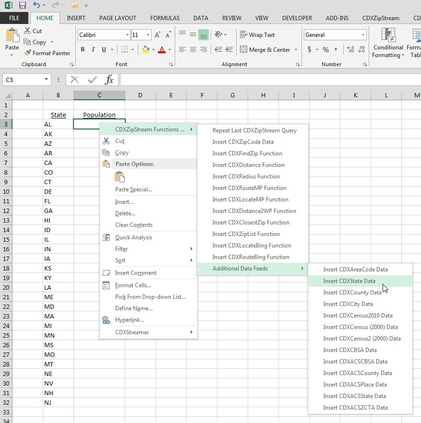
Task: Select Insert CDXState Data
Action: [360, 281]
